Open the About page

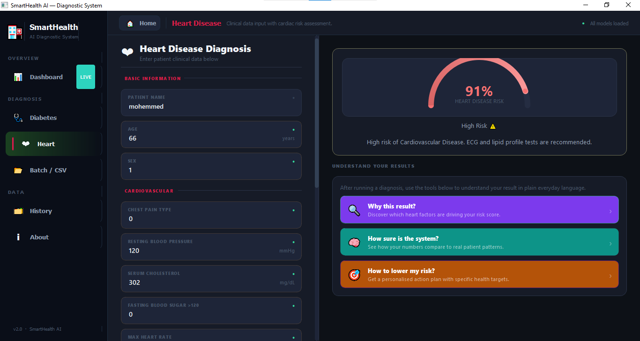[x=53, y=237]
